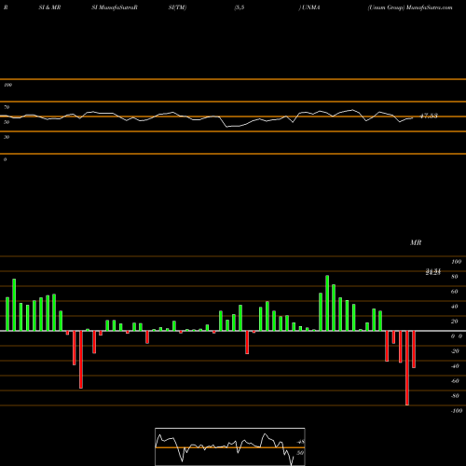Click the RSI axis label 70
Screen dimensions: 466x466
7,107
